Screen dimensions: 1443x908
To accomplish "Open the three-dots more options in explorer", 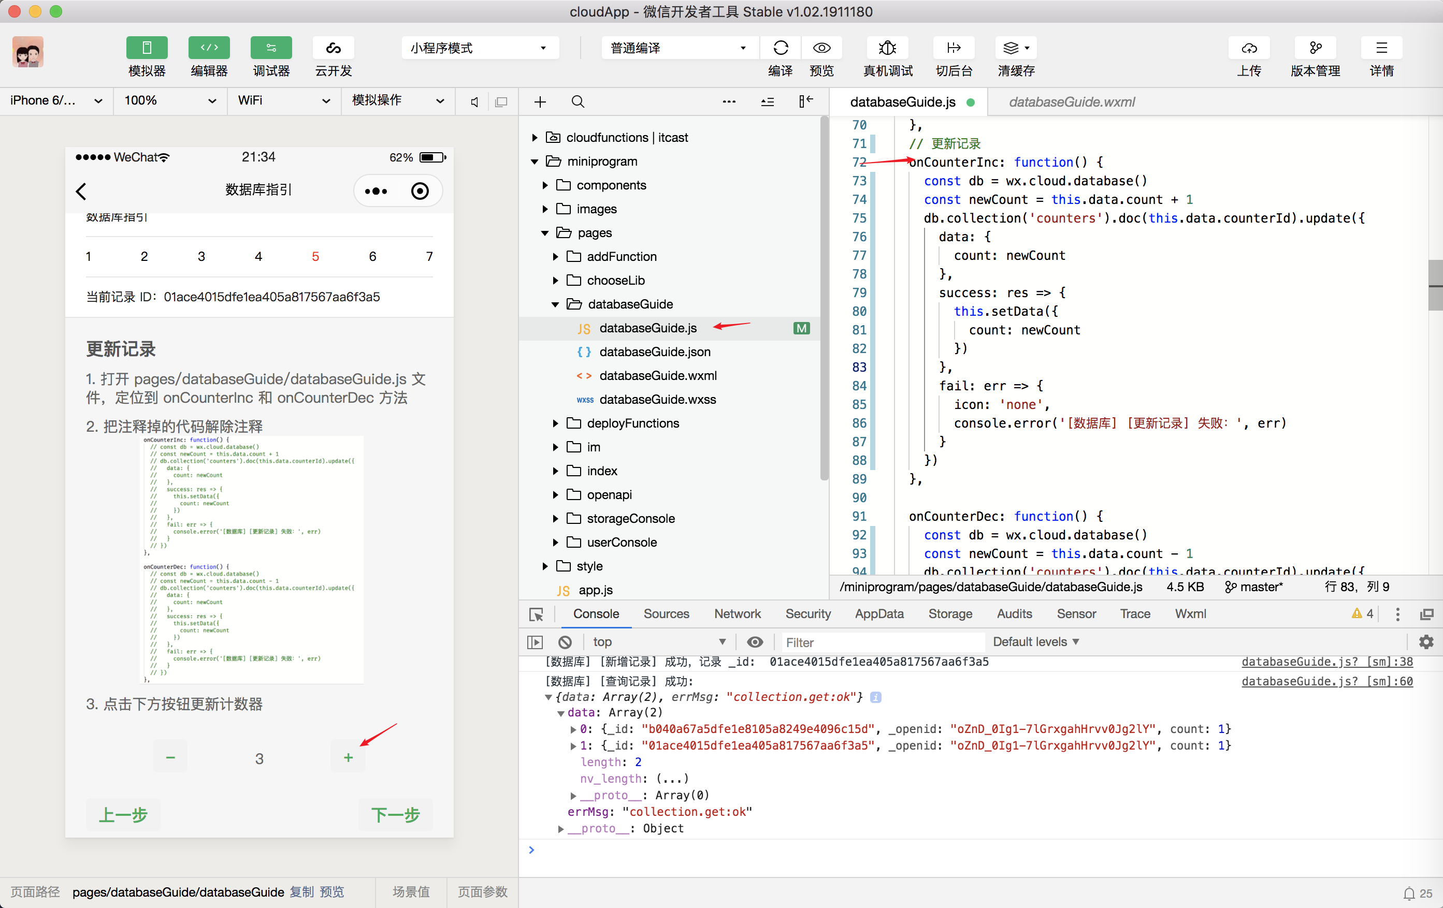I will (729, 102).
